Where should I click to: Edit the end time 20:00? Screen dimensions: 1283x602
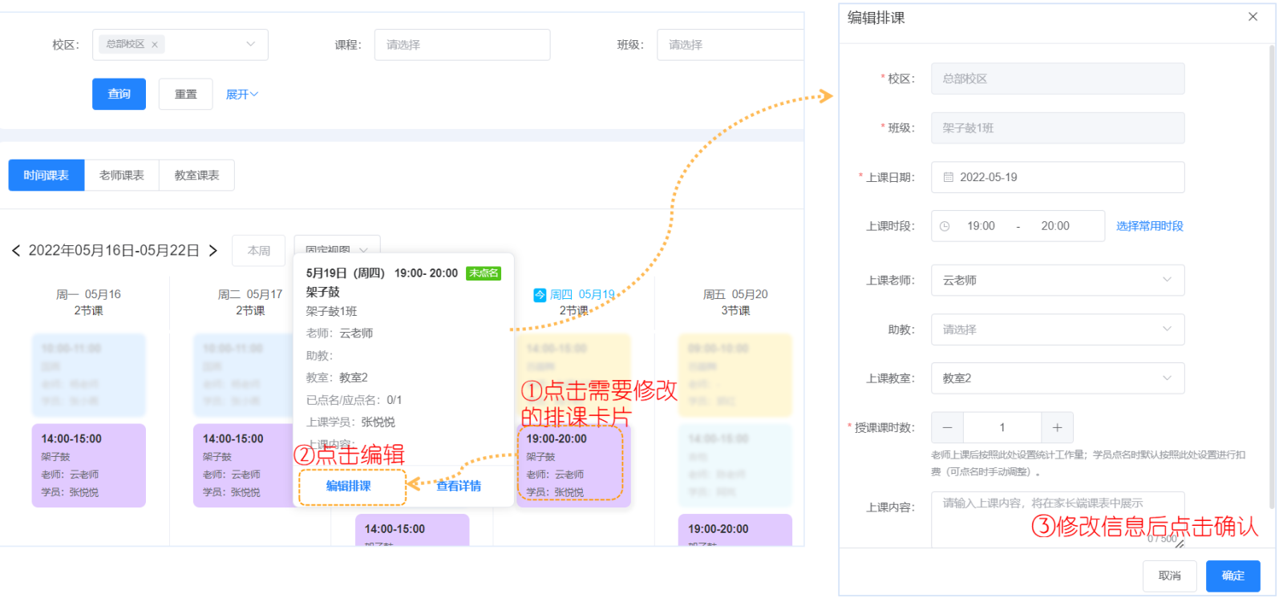click(x=1055, y=226)
